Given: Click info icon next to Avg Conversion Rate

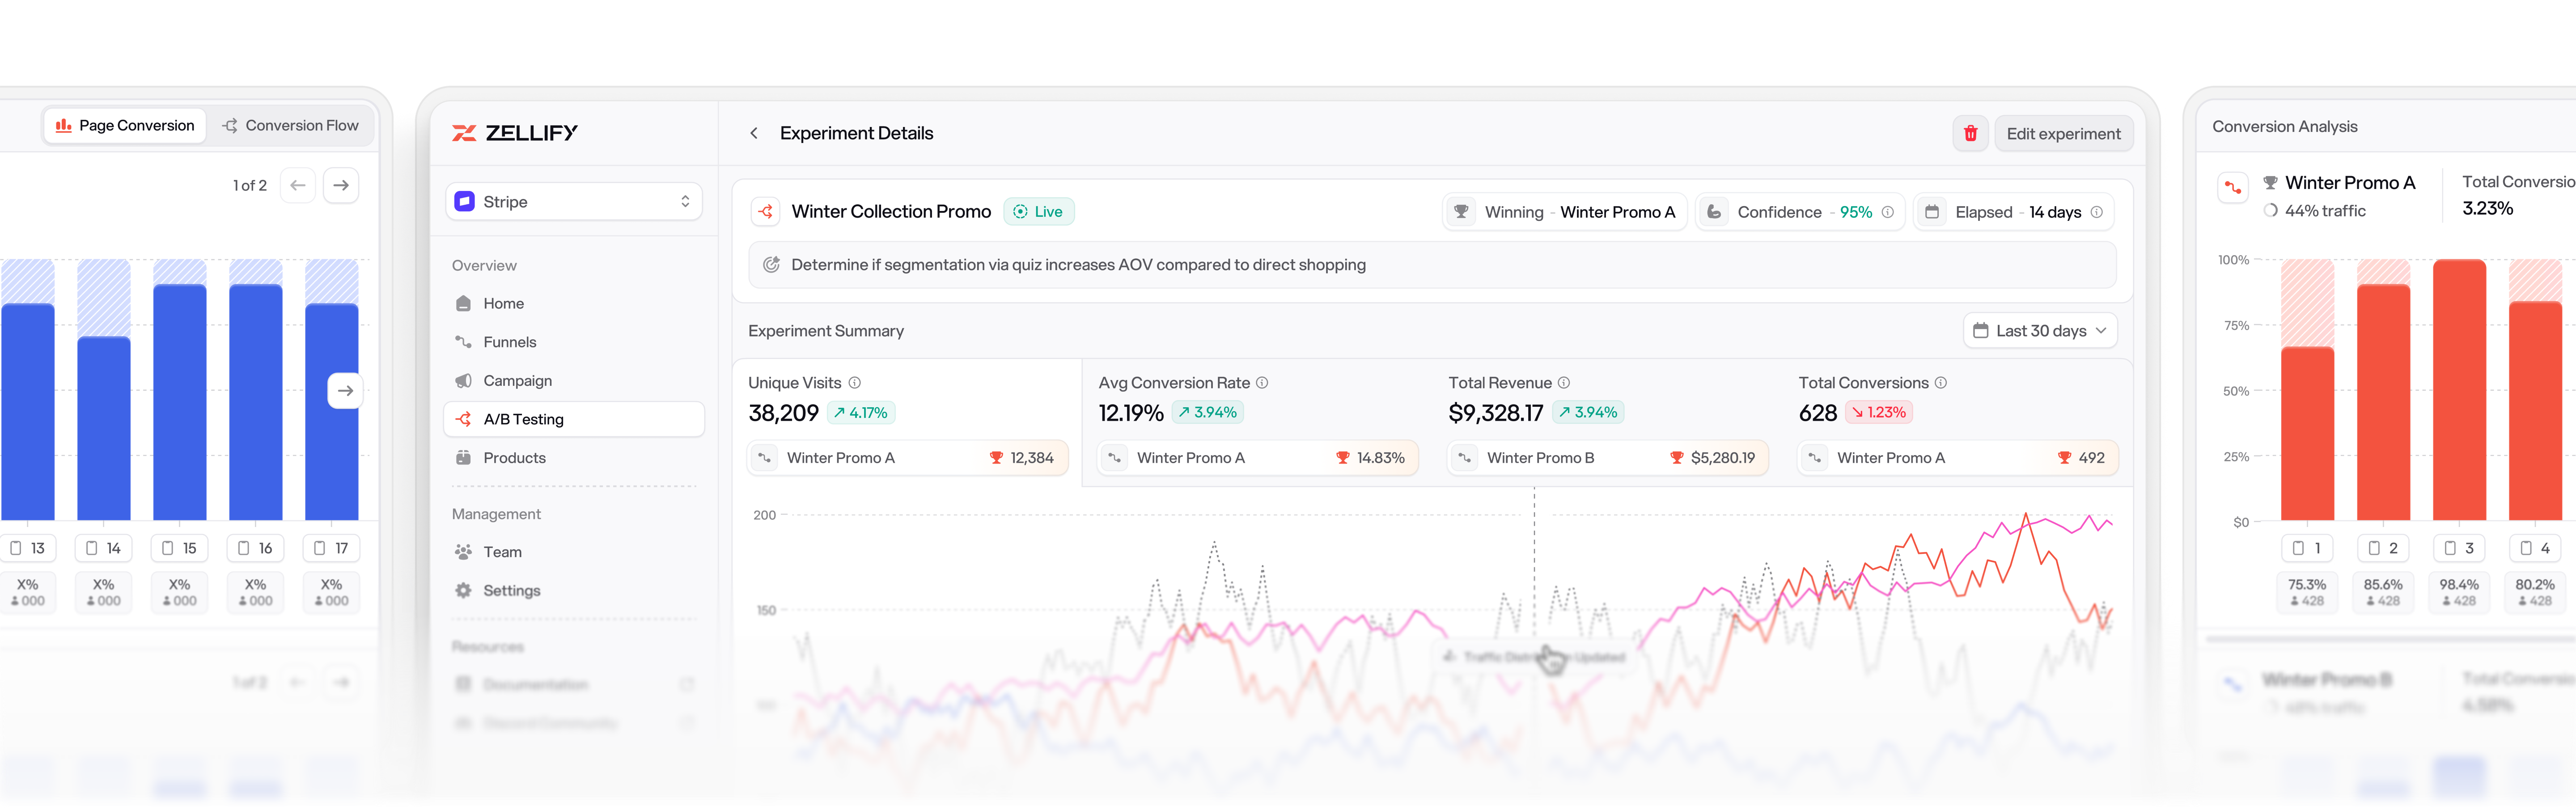Looking at the screenshot, I should (x=1262, y=383).
